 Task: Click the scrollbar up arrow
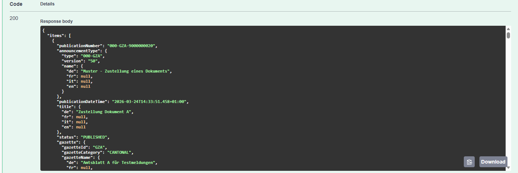pyautogui.click(x=509, y=29)
